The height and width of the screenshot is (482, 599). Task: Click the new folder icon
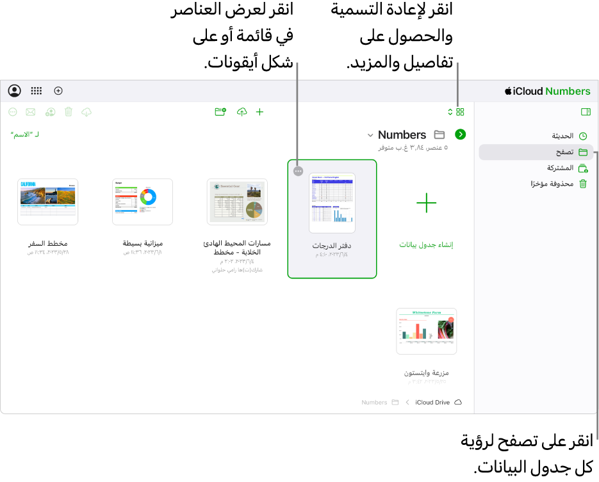(x=220, y=112)
